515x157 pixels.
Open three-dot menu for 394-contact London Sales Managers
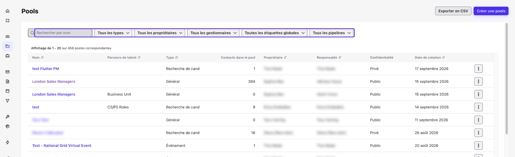click(x=479, y=81)
